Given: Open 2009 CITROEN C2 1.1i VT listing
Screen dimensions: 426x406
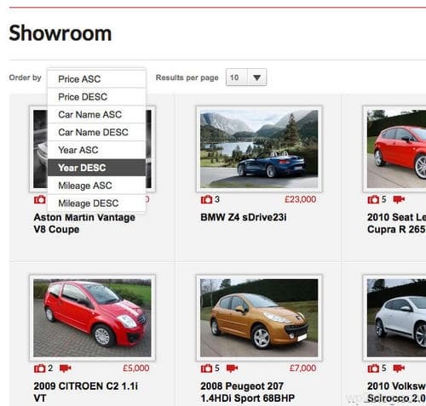Looking at the screenshot, I should point(86,392).
